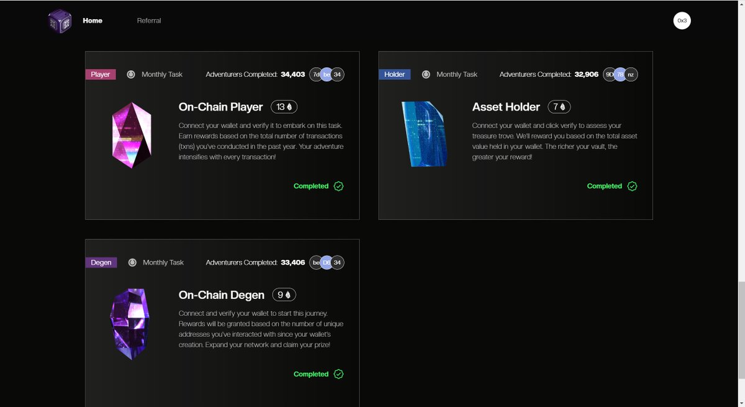Click the Monthly Task icon in the Holder card
The width and height of the screenshot is (745, 407).
(x=426, y=74)
